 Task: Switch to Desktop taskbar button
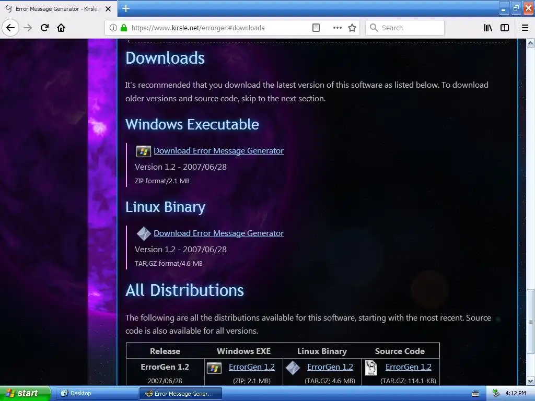click(x=97, y=393)
